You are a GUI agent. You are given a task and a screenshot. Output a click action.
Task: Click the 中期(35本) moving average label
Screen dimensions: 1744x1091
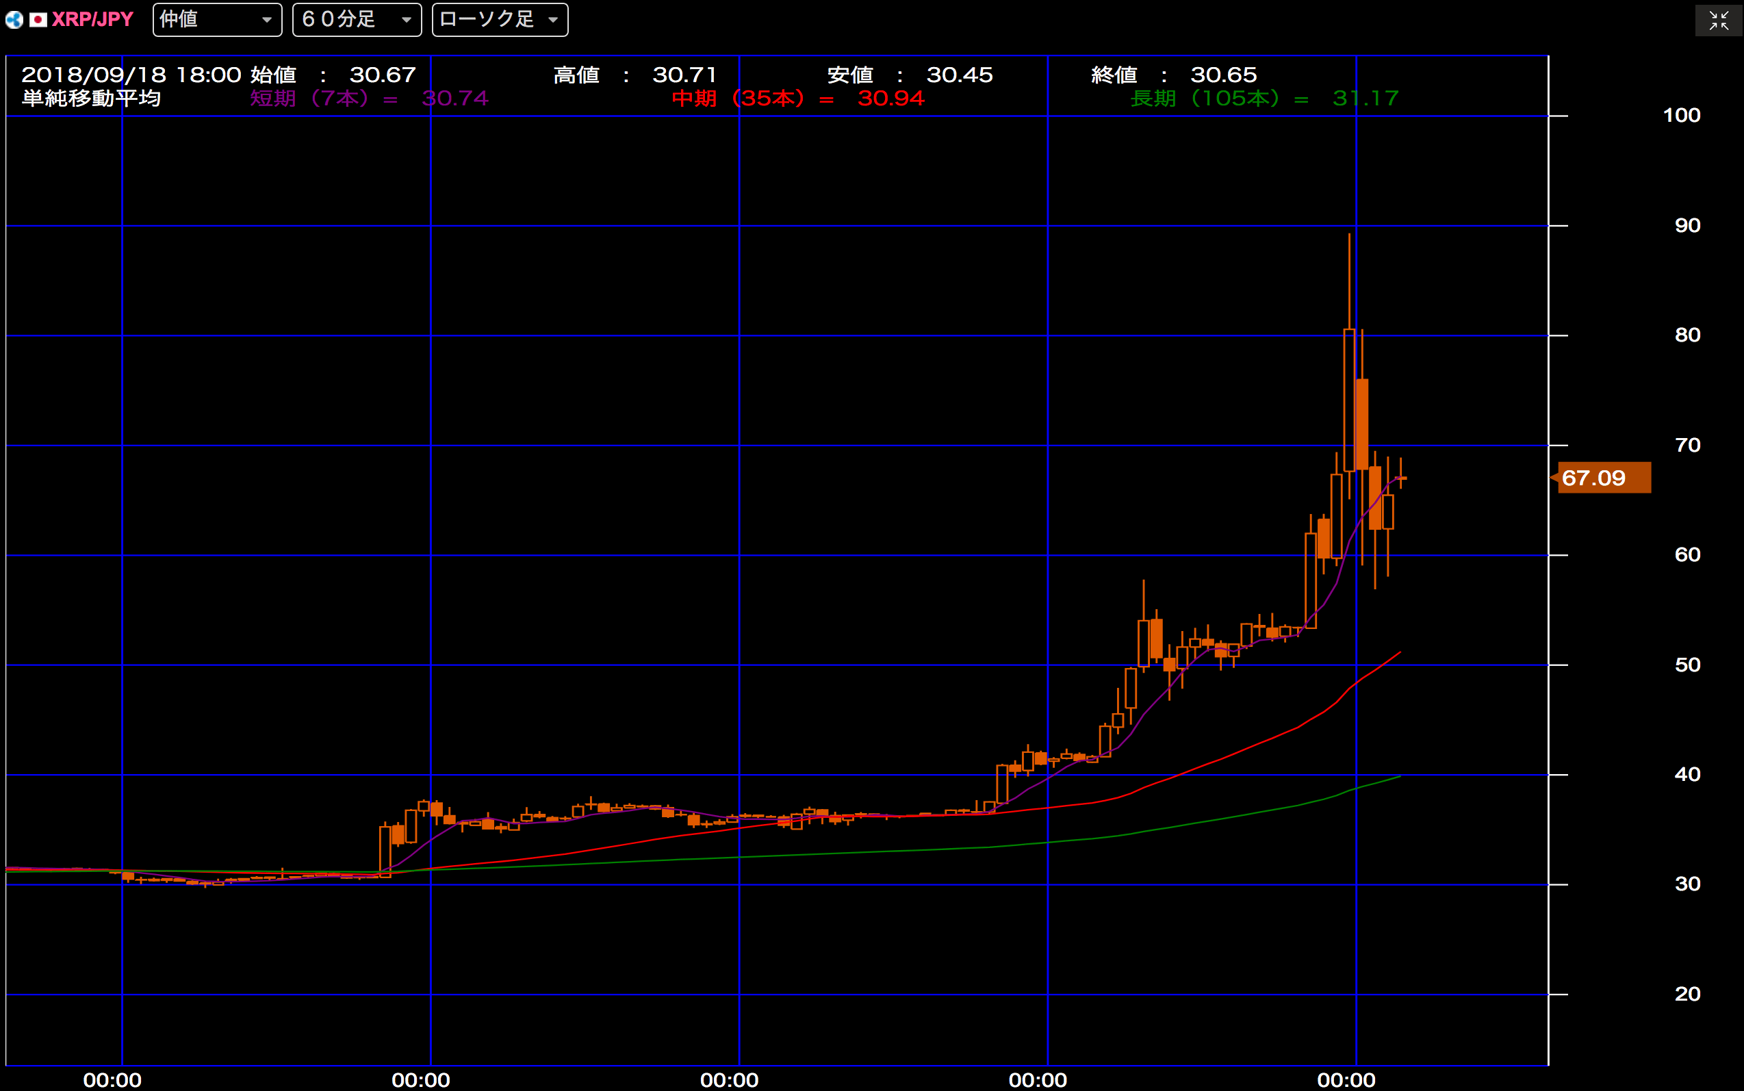798,98
